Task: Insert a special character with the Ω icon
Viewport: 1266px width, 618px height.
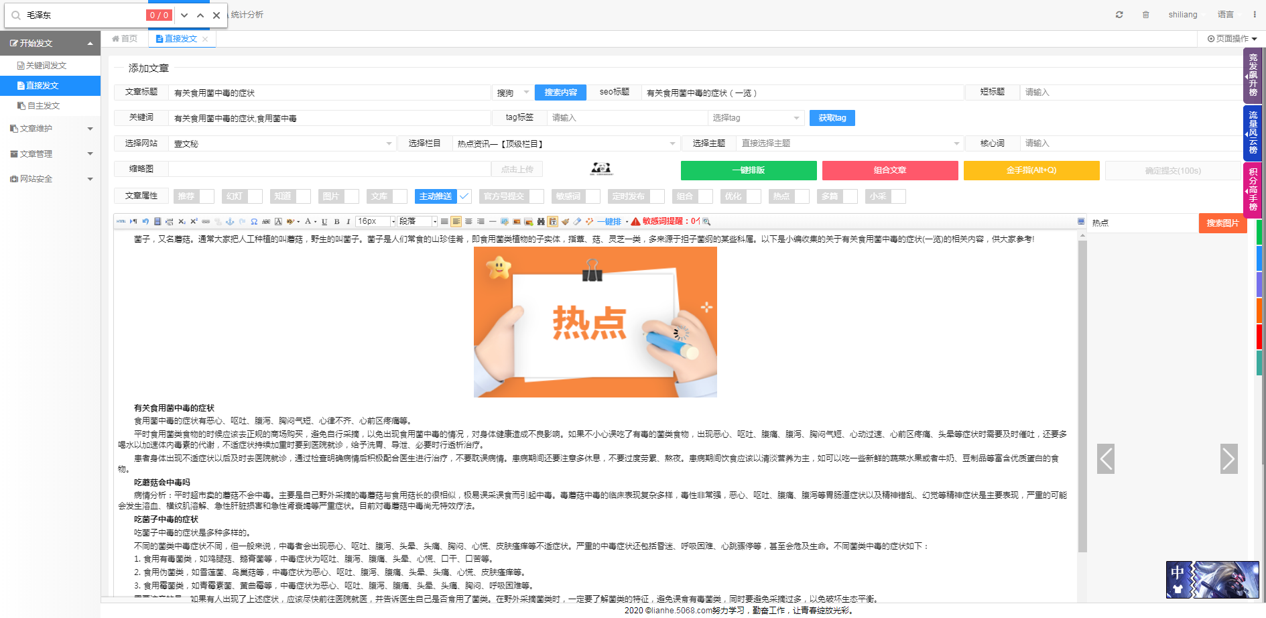Action: [253, 221]
